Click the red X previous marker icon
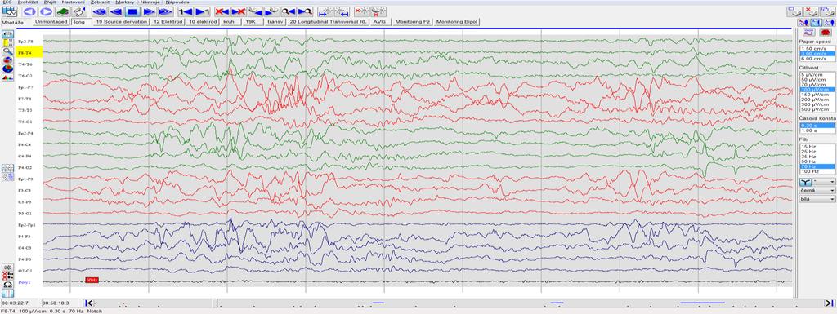The width and height of the screenshot is (837, 314). coord(222,11)
